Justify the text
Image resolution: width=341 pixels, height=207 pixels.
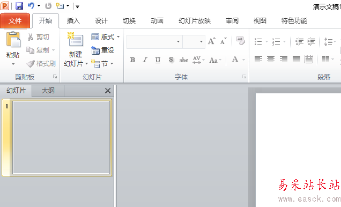(x=296, y=60)
